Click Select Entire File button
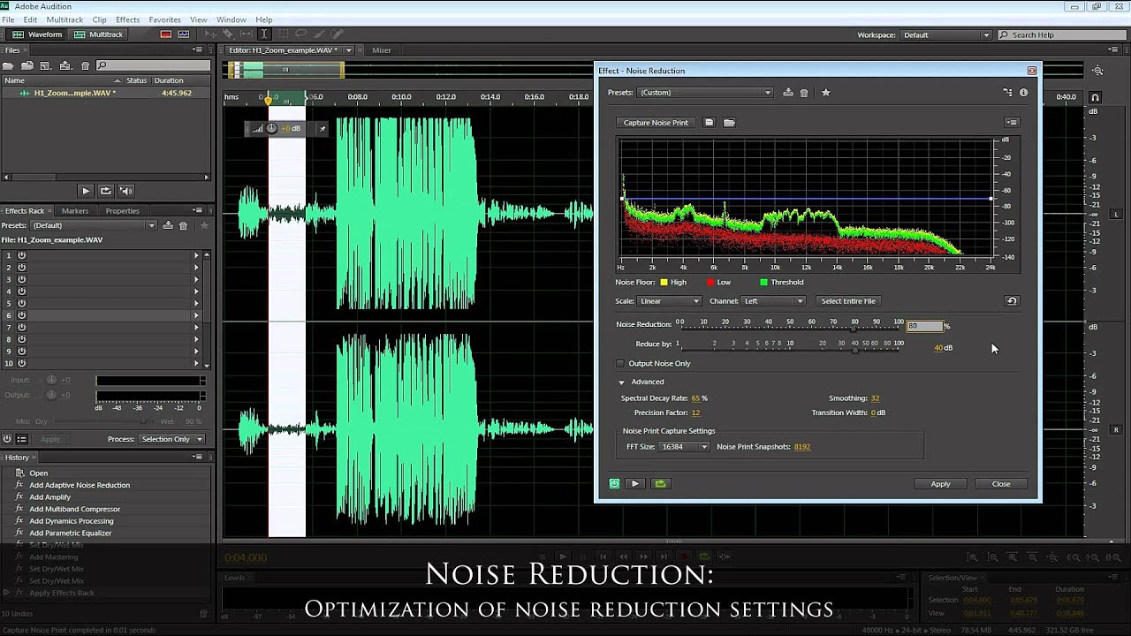Screen dimensions: 1131x636 (x=848, y=301)
